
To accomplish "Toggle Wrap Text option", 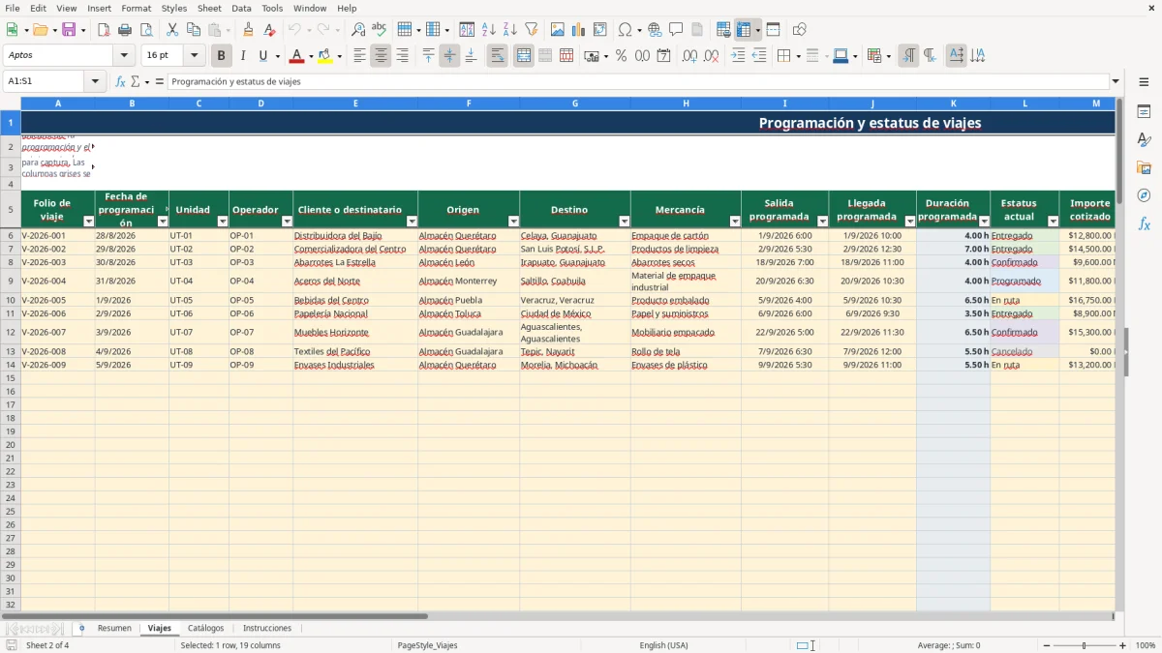I will click(498, 56).
